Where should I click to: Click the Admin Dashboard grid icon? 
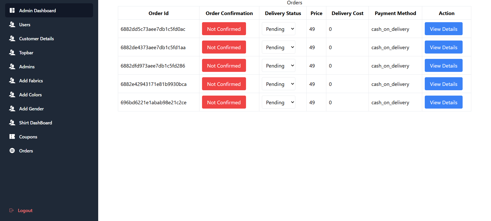tap(12, 10)
